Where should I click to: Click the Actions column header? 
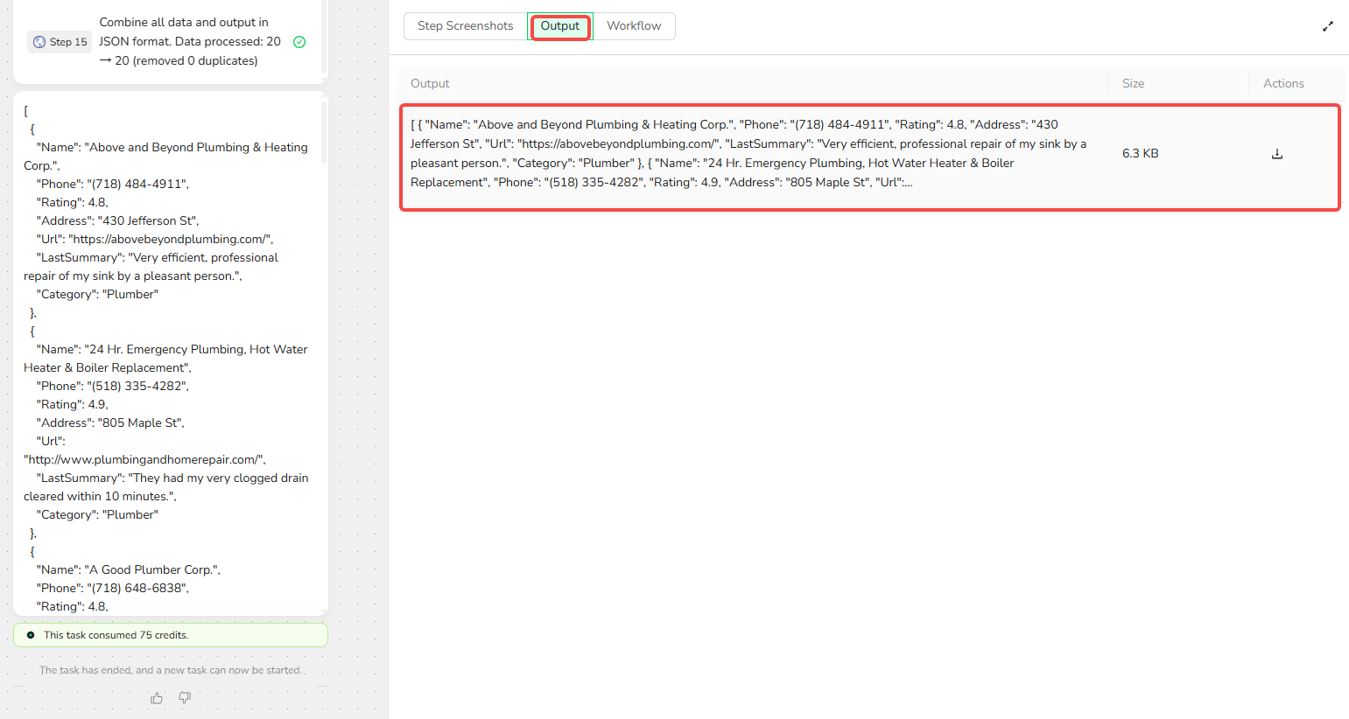1282,84
